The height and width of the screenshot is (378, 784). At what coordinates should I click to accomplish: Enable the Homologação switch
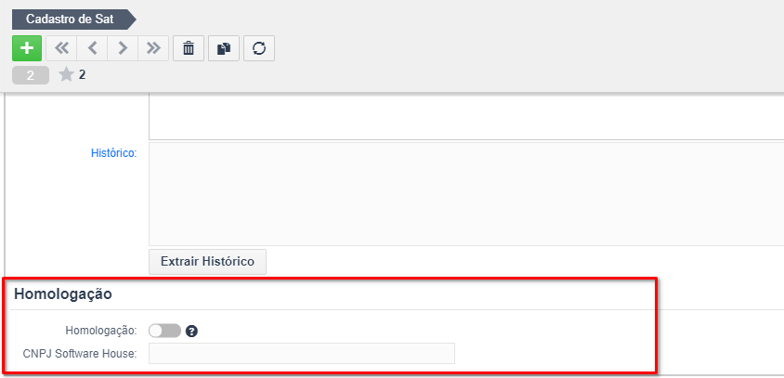pyautogui.click(x=164, y=331)
